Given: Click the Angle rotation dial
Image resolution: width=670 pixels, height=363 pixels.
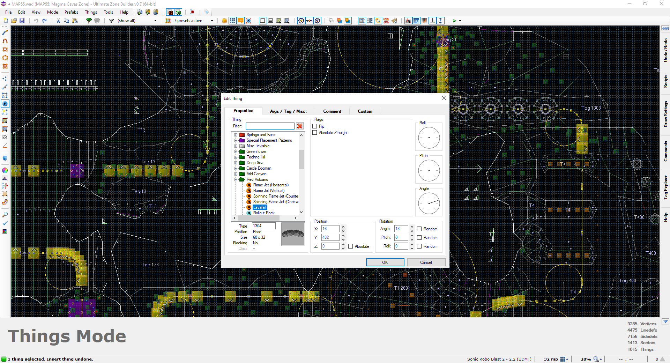Looking at the screenshot, I should tap(429, 203).
